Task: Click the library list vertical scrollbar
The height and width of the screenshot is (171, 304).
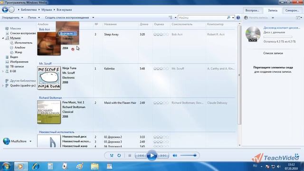Action: coord(239,75)
